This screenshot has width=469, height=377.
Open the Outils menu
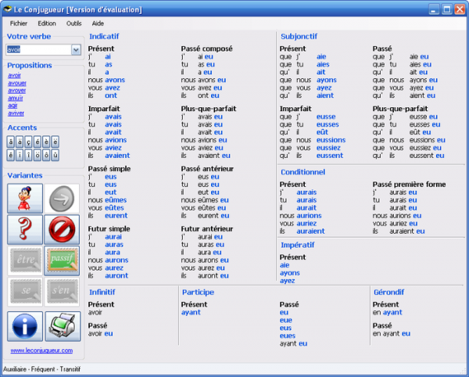point(74,23)
